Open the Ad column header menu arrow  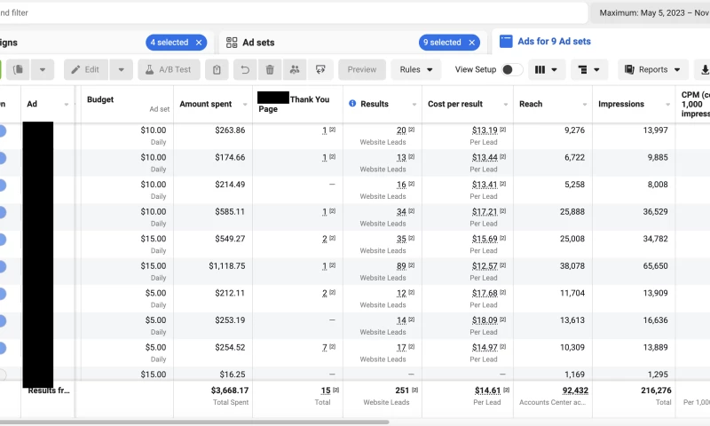tap(66, 104)
